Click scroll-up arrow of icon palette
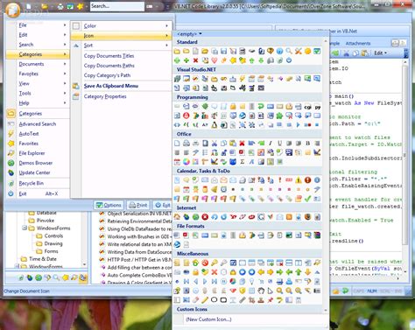415x330 pixels. click(x=326, y=40)
